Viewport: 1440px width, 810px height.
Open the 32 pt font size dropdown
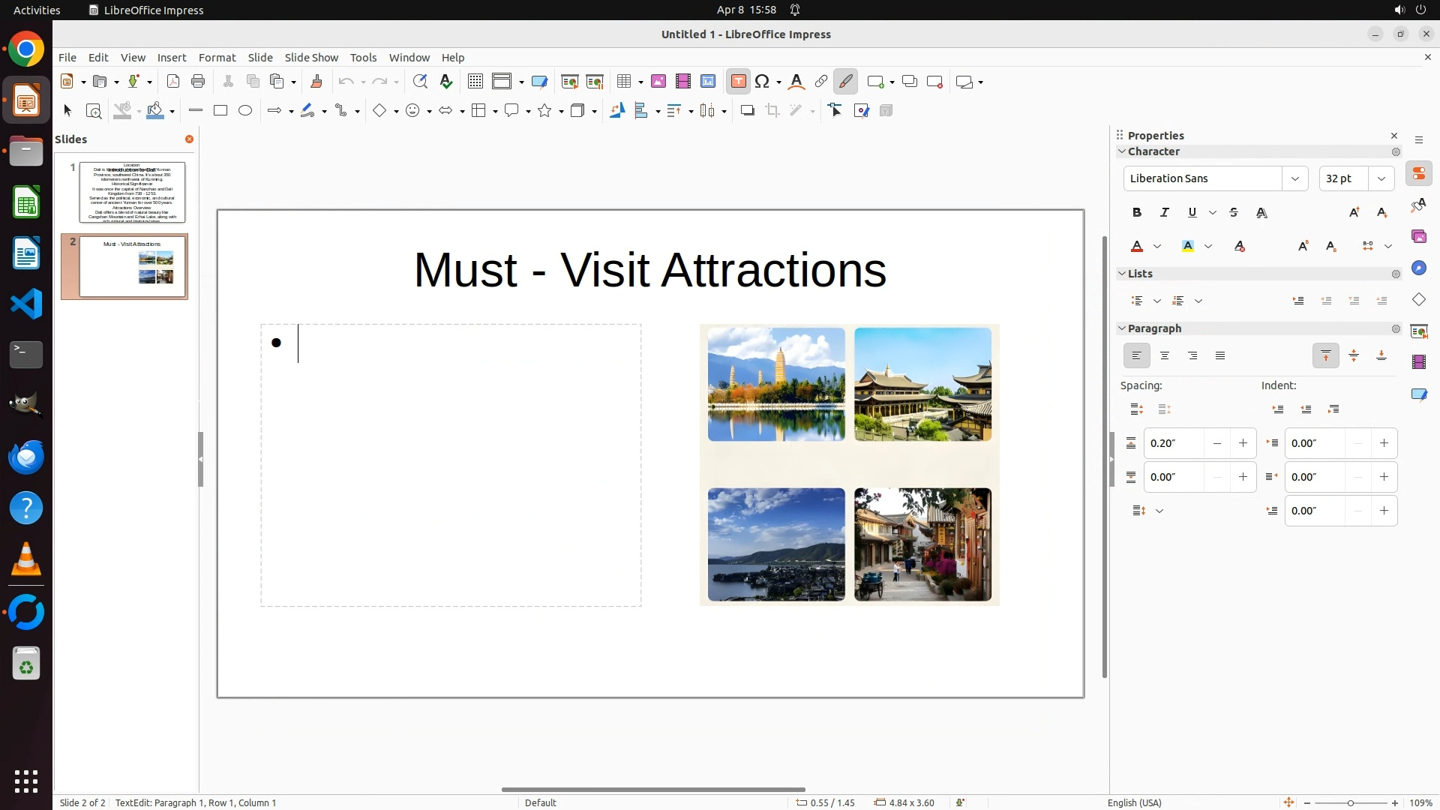(1381, 178)
